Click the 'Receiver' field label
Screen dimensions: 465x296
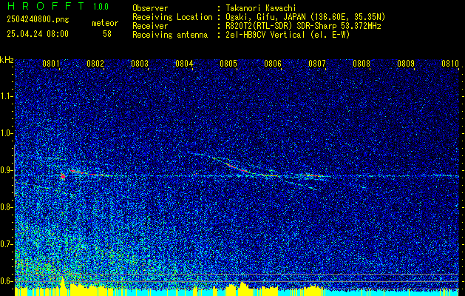click(x=150, y=26)
